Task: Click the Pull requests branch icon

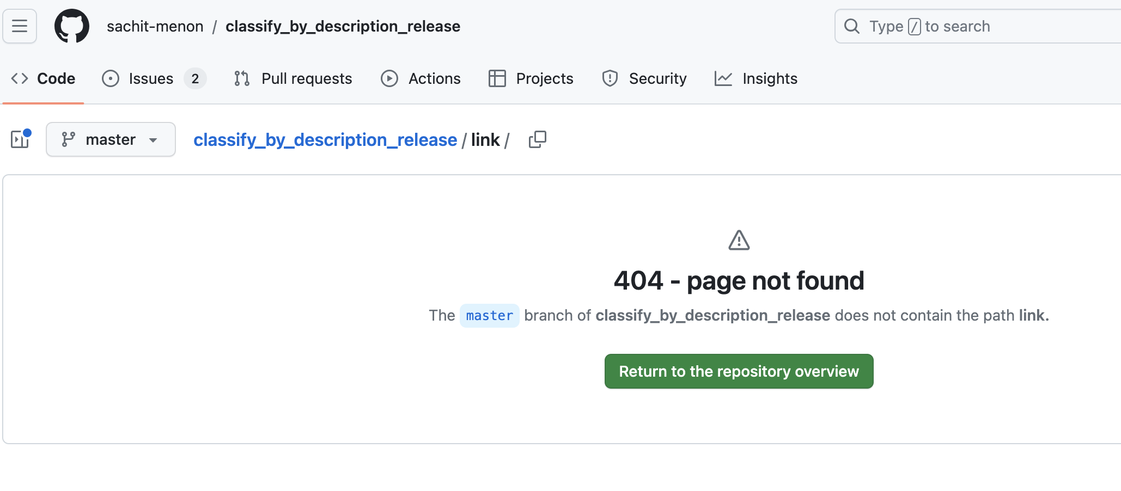Action: [x=241, y=78]
